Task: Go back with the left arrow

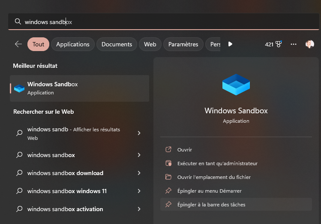Action: coord(18,44)
